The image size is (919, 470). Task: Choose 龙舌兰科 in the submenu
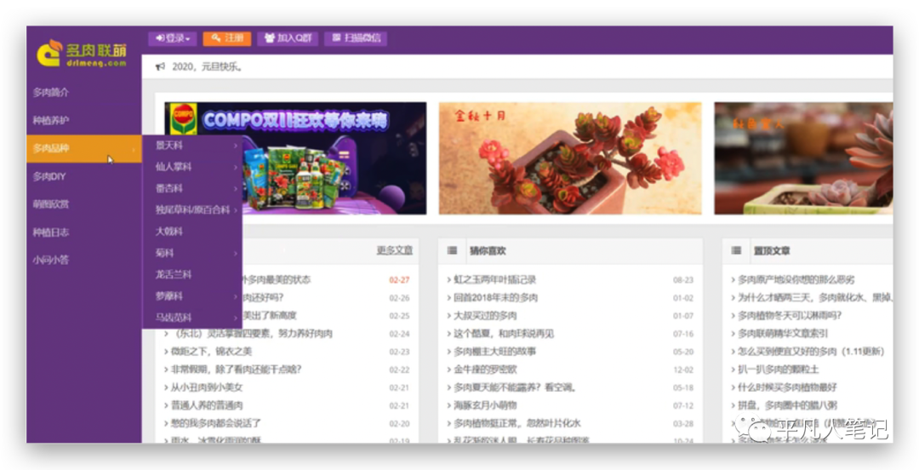[192, 274]
